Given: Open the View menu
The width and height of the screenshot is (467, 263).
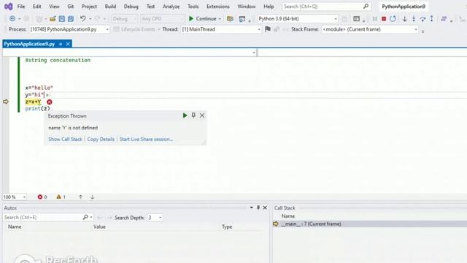Looking at the screenshot, I should [x=54, y=7].
